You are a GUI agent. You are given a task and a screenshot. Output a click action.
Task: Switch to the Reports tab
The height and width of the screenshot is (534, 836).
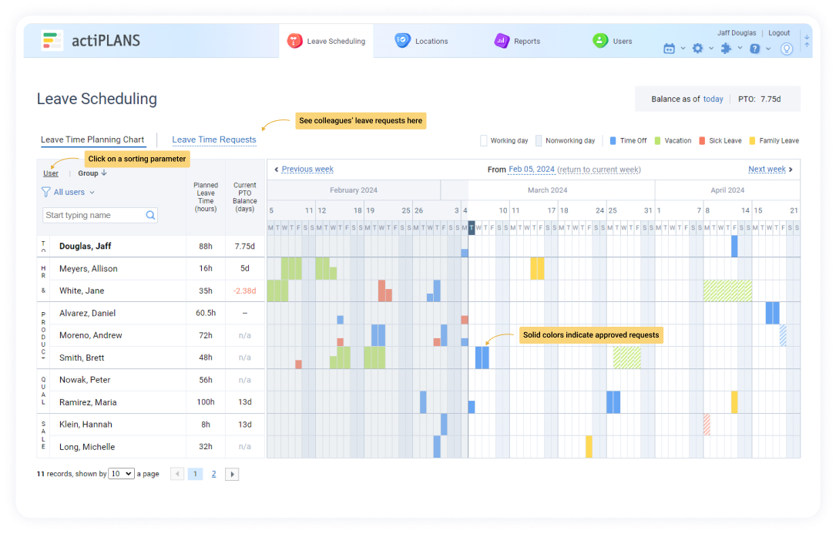pos(518,41)
